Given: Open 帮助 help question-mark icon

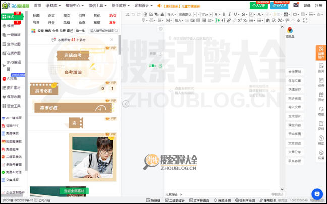Looking at the screenshot, I should tap(321, 140).
